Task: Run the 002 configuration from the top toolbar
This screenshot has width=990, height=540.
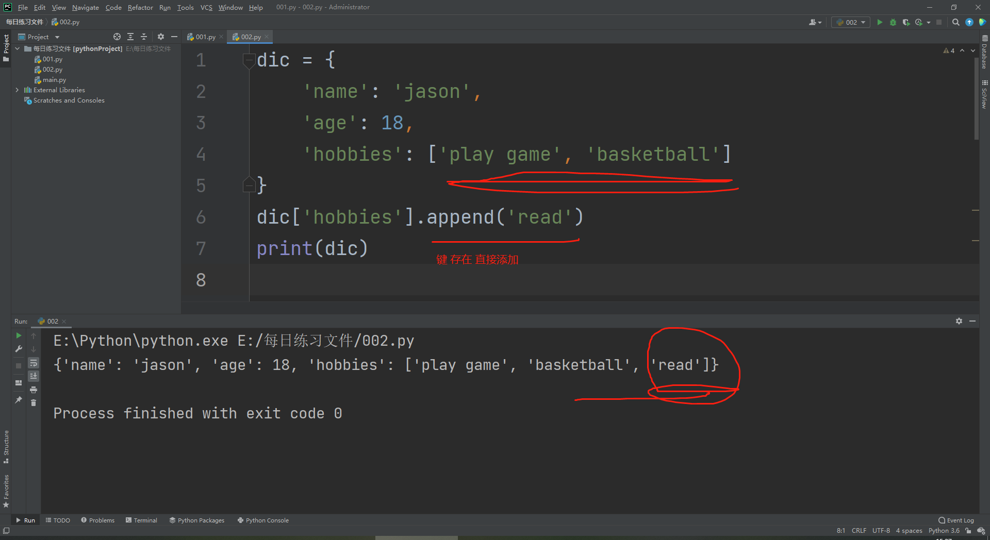Action: [x=880, y=22]
